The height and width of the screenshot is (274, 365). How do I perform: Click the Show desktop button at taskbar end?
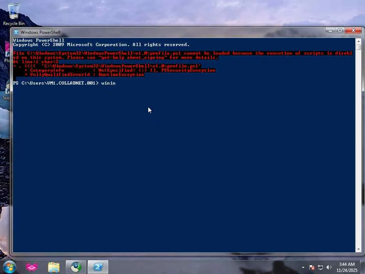(363, 267)
